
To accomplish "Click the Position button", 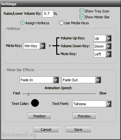I will point(40,116).
